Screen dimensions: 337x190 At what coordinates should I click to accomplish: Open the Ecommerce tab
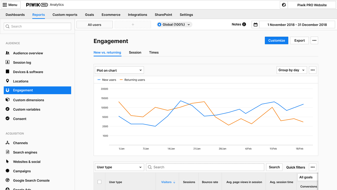(x=111, y=15)
